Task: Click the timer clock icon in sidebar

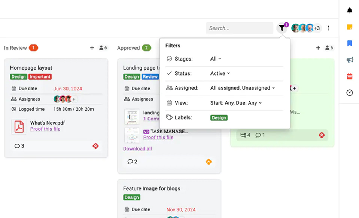Action: (349, 93)
